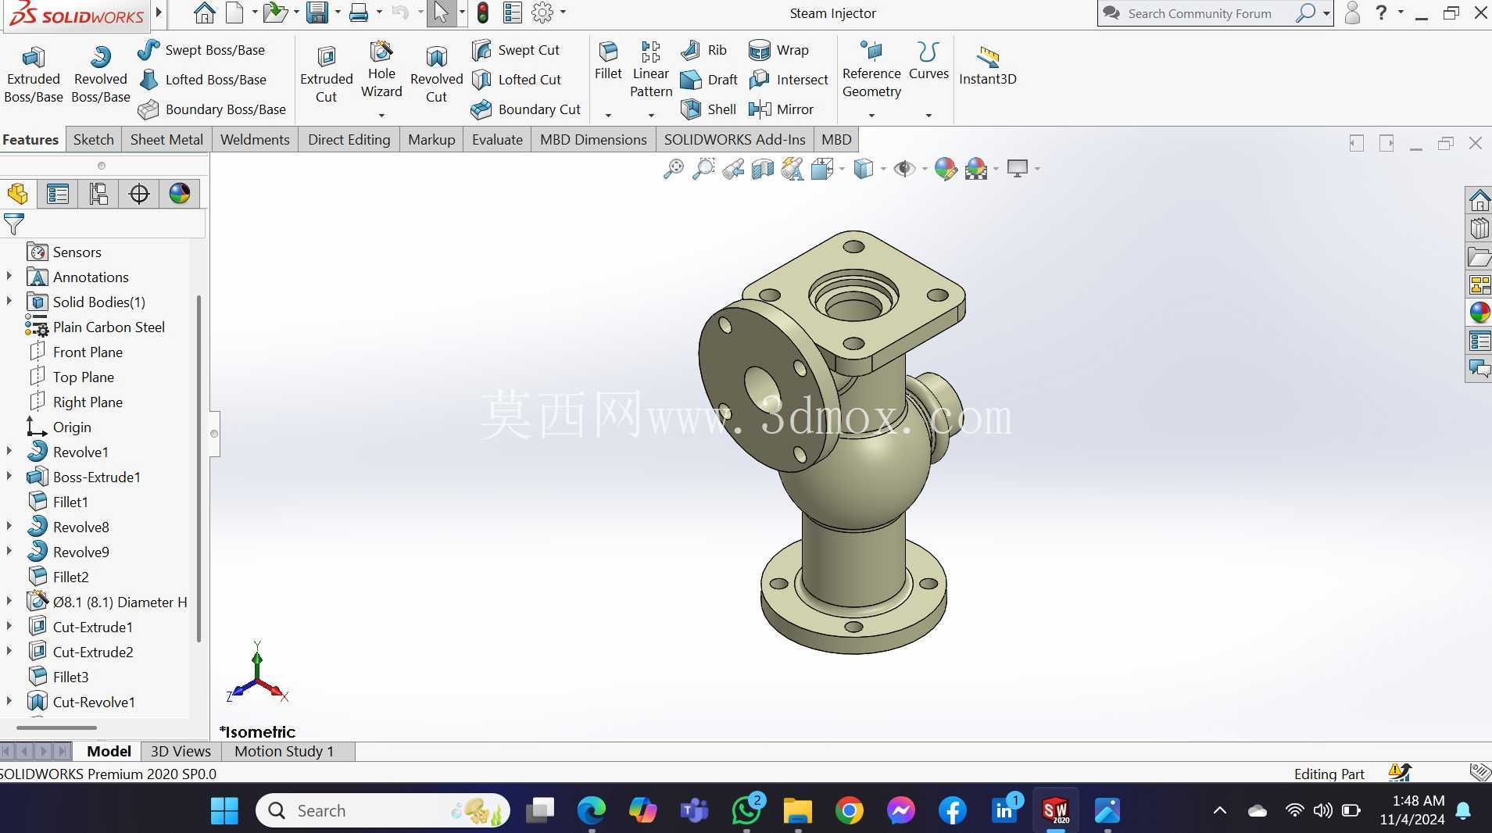The width and height of the screenshot is (1492, 833).
Task: Switch to the Weldments tab
Action: (255, 140)
